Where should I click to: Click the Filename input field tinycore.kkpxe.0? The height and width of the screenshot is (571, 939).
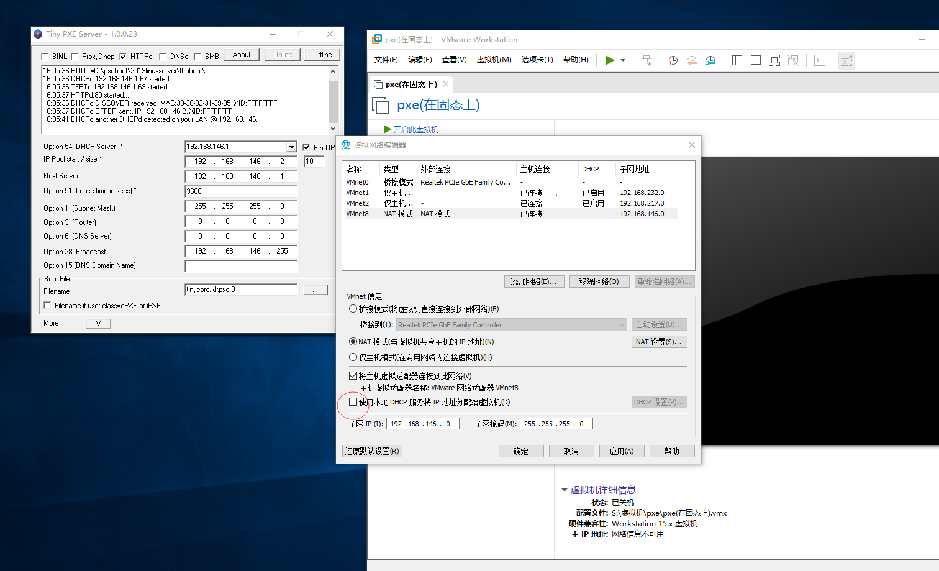[x=241, y=290]
